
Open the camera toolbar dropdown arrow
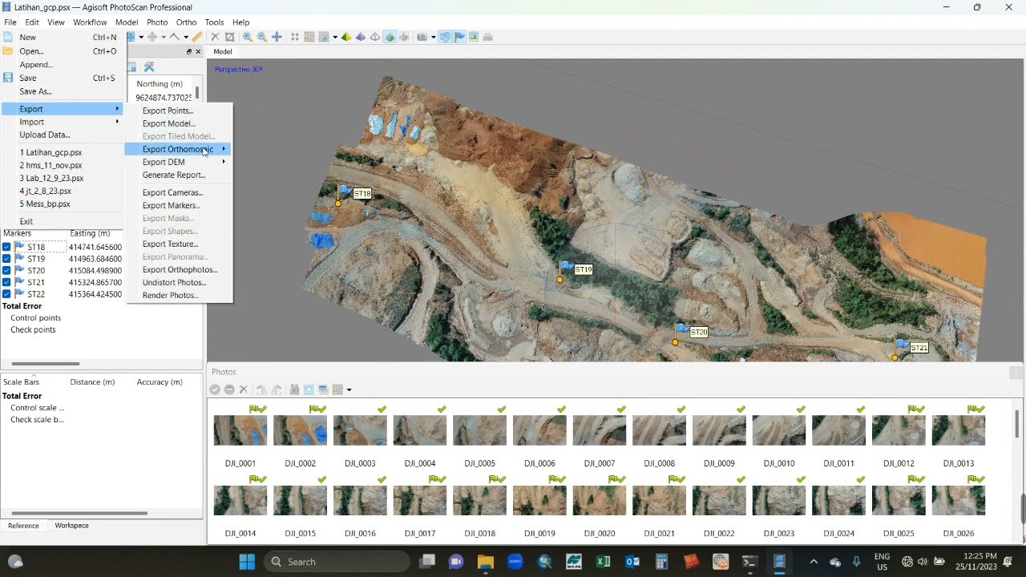(x=434, y=37)
